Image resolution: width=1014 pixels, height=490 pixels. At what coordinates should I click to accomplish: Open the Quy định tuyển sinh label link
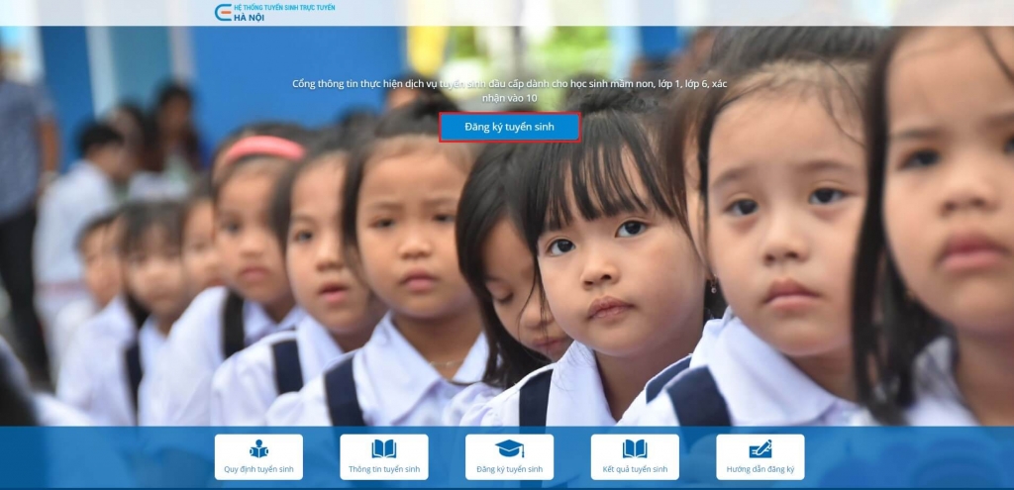click(x=258, y=469)
